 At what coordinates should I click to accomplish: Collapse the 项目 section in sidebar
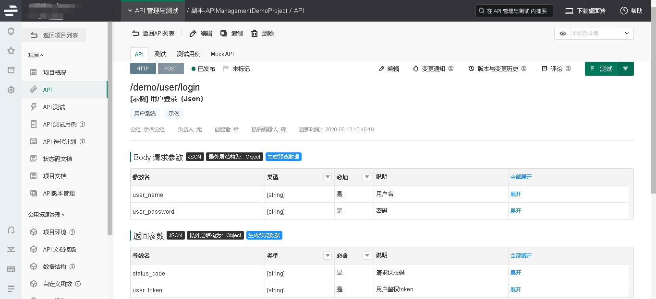click(x=36, y=55)
